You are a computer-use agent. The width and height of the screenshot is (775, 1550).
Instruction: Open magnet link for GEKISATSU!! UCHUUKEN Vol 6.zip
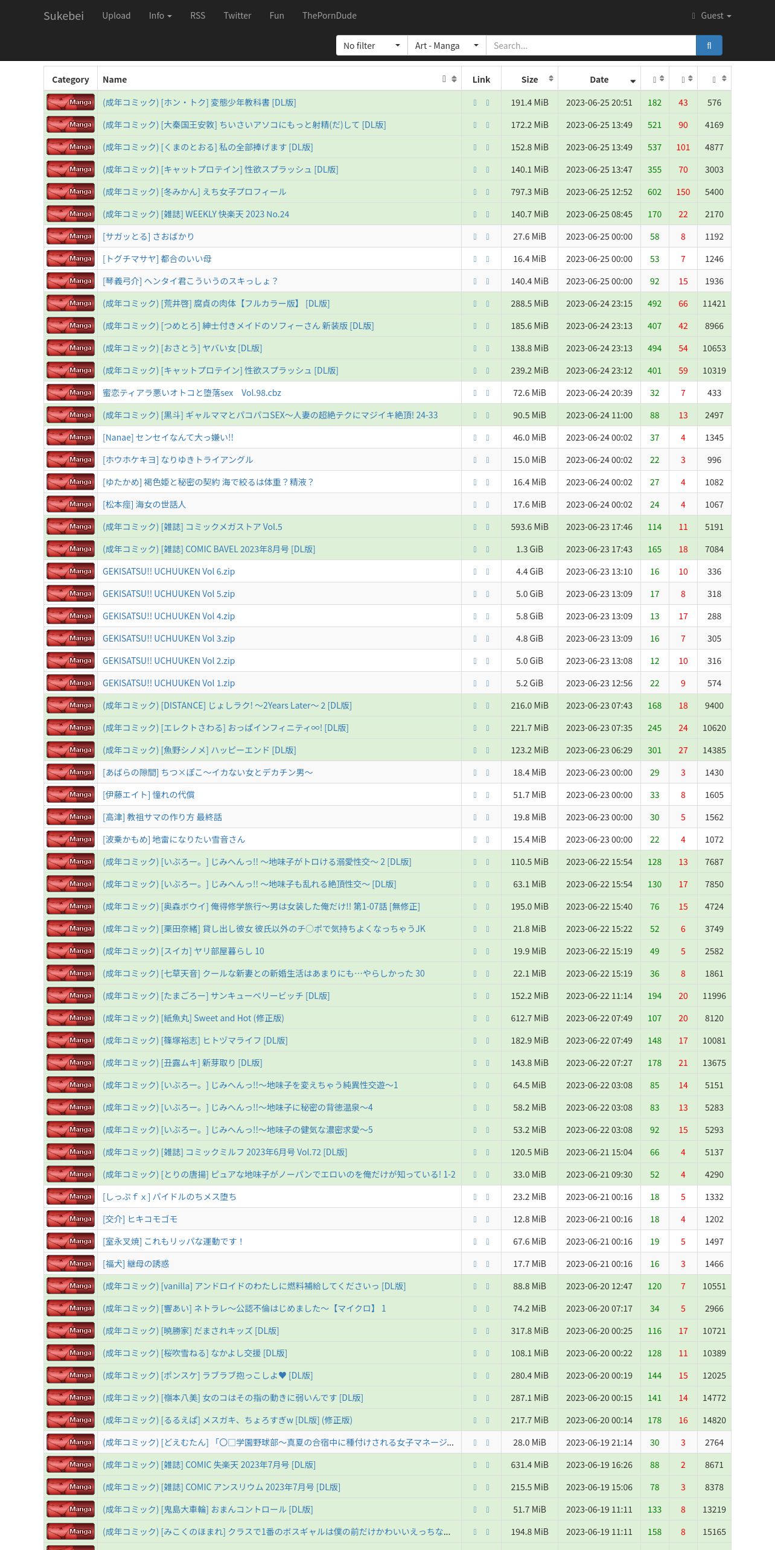tap(488, 572)
